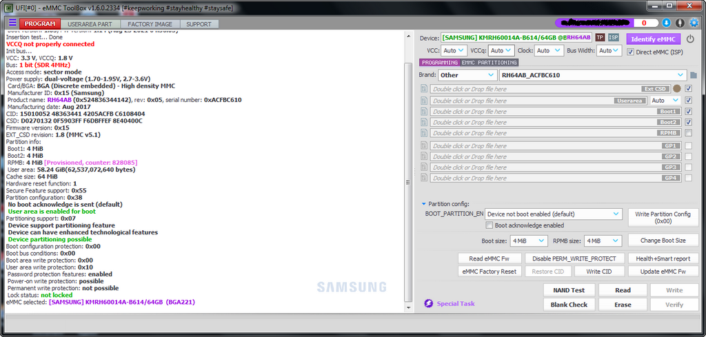Viewport: 706px width, 337px height.
Task: Click the UFI app icon in title bar
Action: (8, 7)
